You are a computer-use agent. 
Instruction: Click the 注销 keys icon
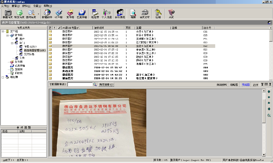coord(158,14)
